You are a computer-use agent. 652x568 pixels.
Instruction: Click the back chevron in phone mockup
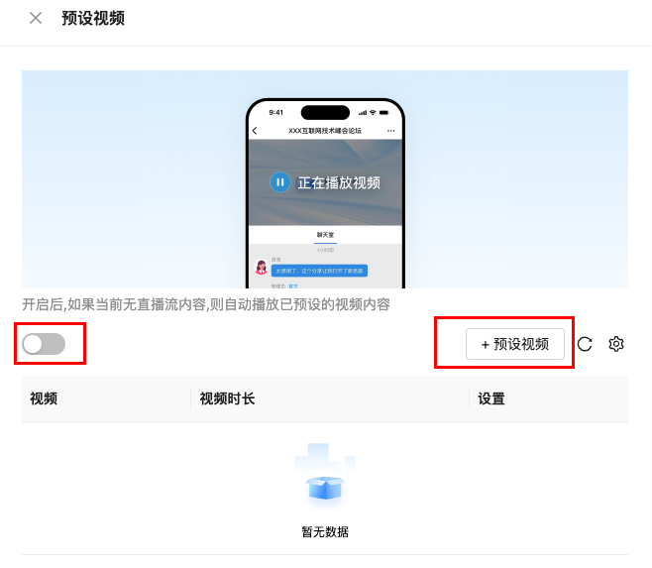click(255, 131)
